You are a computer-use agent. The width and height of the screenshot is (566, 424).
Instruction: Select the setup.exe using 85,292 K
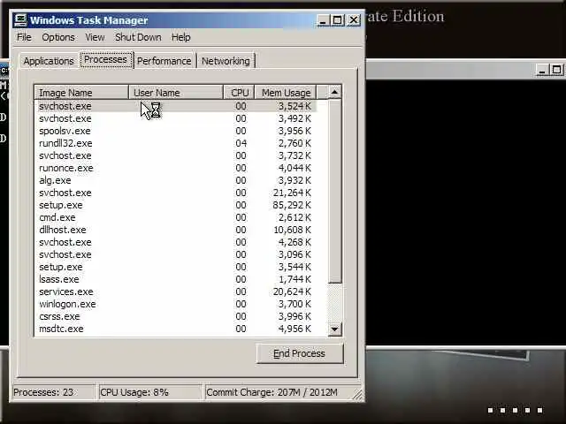[x=175, y=205]
